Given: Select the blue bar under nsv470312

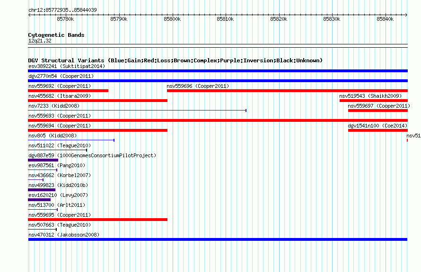Looking at the screenshot, I should point(218,239).
